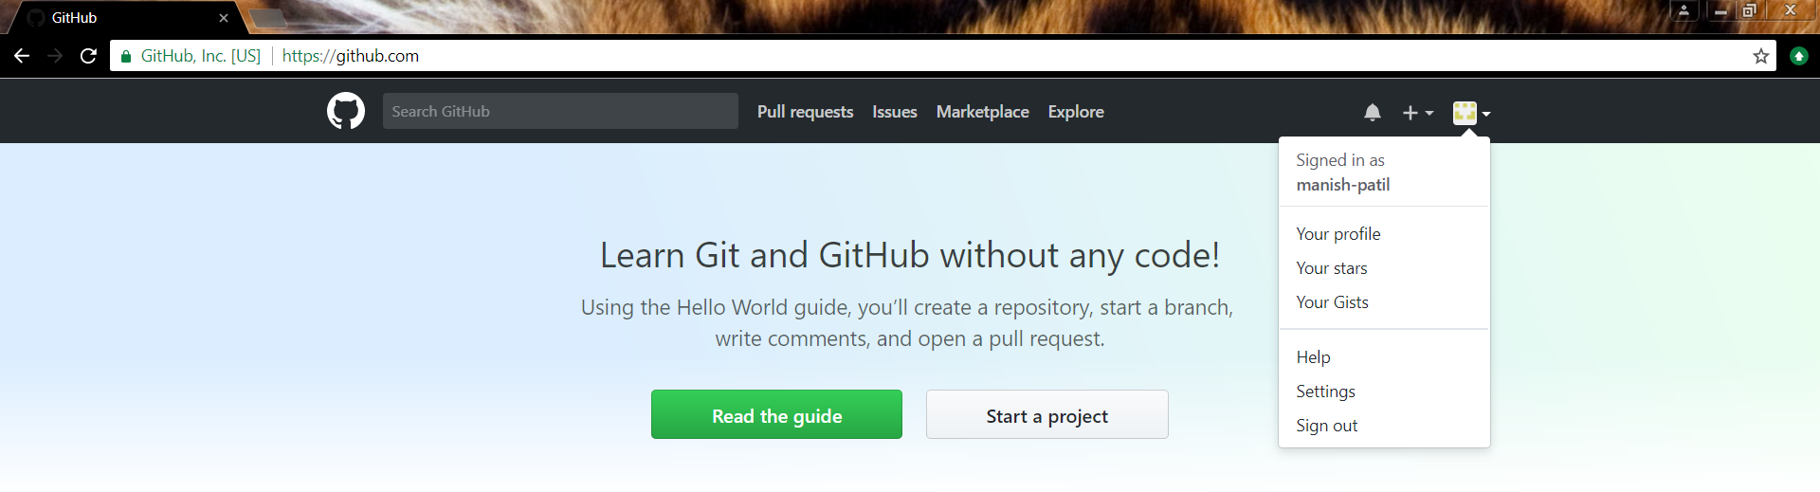Expand the plus create-new dropdown
Viewport: 1820px width, 492px height.
(1418, 113)
